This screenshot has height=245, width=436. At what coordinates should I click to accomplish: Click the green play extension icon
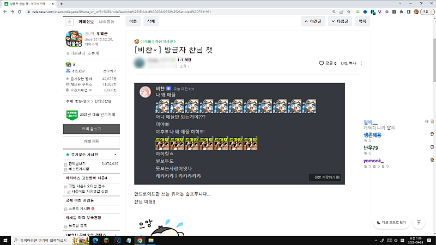coord(358,12)
